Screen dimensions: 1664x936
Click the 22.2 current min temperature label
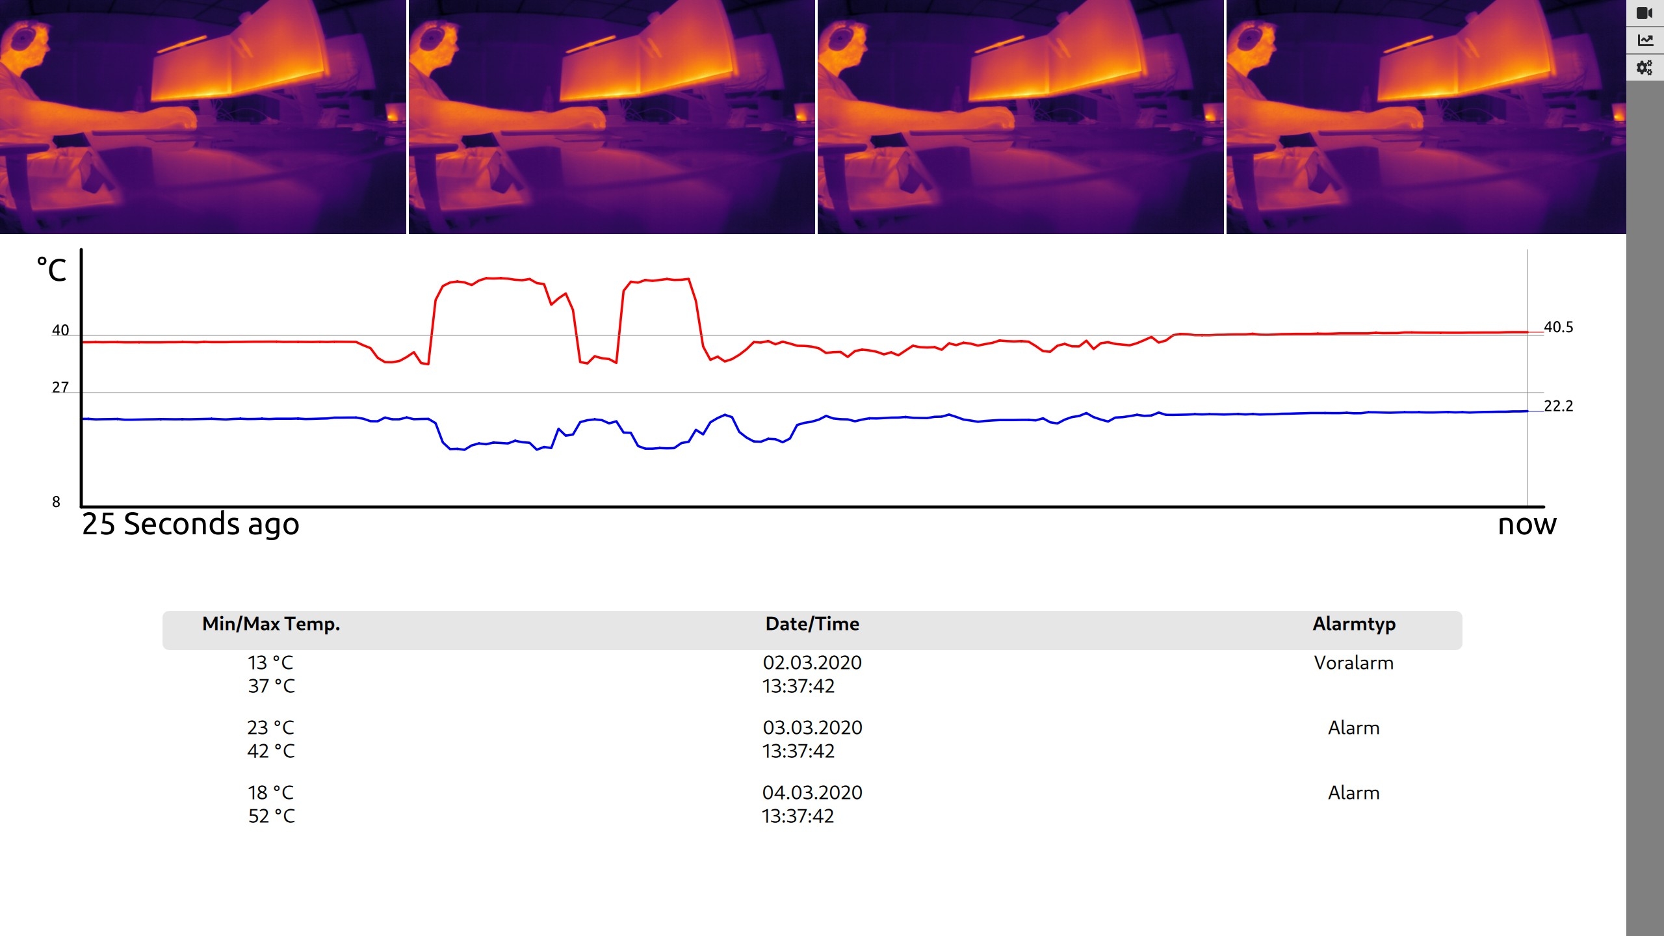tap(1558, 406)
